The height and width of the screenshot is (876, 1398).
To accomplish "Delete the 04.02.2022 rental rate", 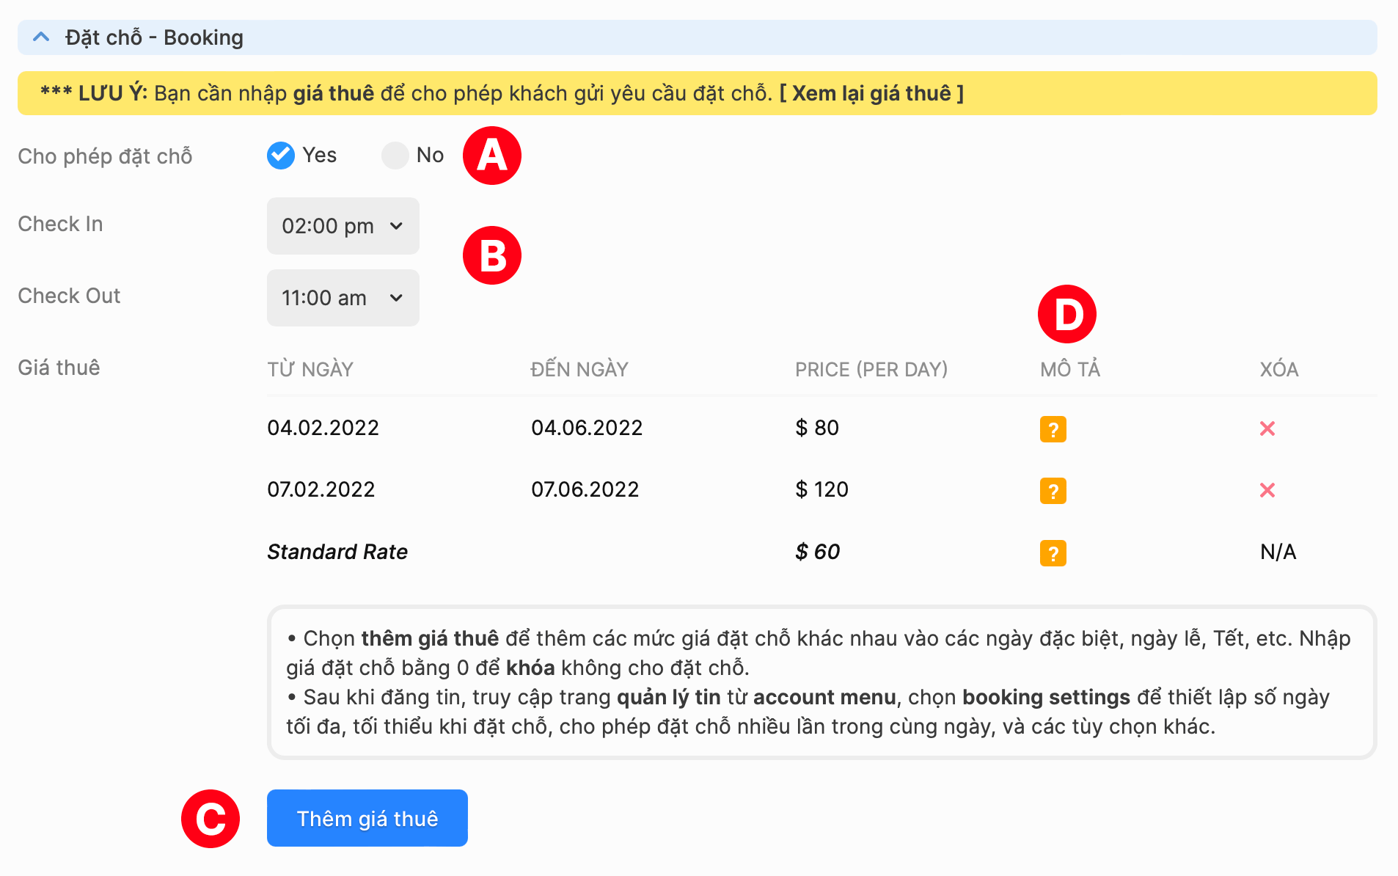I will (1267, 428).
